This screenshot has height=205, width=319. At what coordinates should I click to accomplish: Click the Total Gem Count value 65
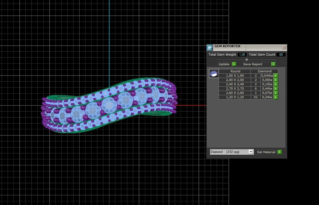[281, 54]
